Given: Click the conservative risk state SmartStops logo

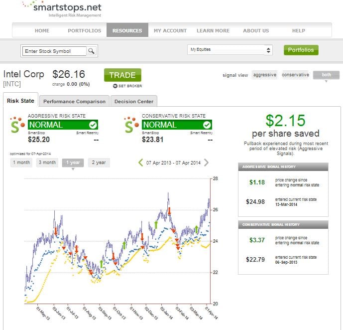Looking at the screenshot, I should pyautogui.click(x=131, y=125).
